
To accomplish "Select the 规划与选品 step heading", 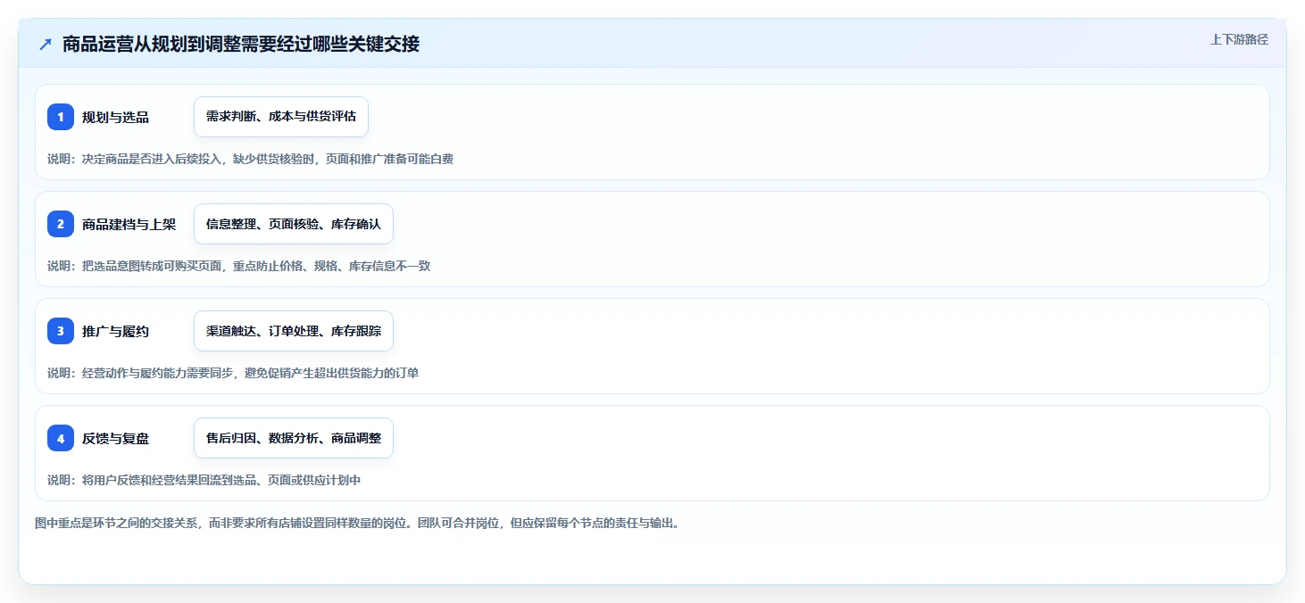I will [x=115, y=117].
